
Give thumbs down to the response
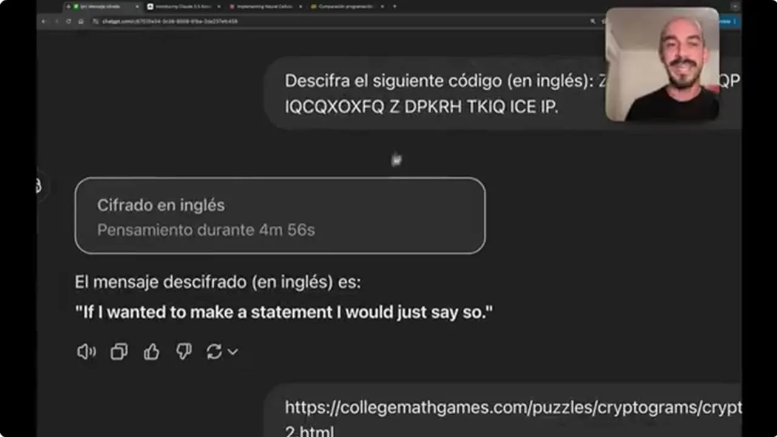click(x=183, y=351)
